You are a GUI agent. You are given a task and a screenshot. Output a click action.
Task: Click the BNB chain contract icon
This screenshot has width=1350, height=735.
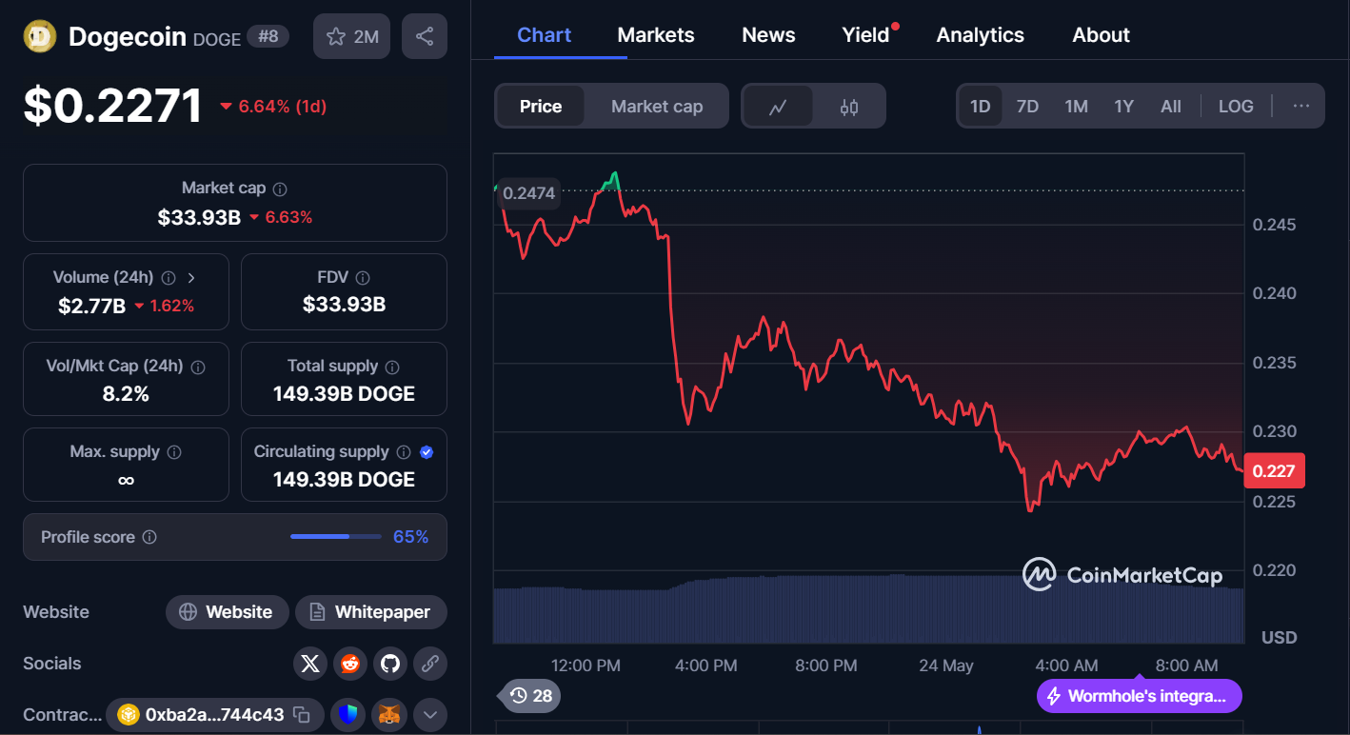pos(128,714)
